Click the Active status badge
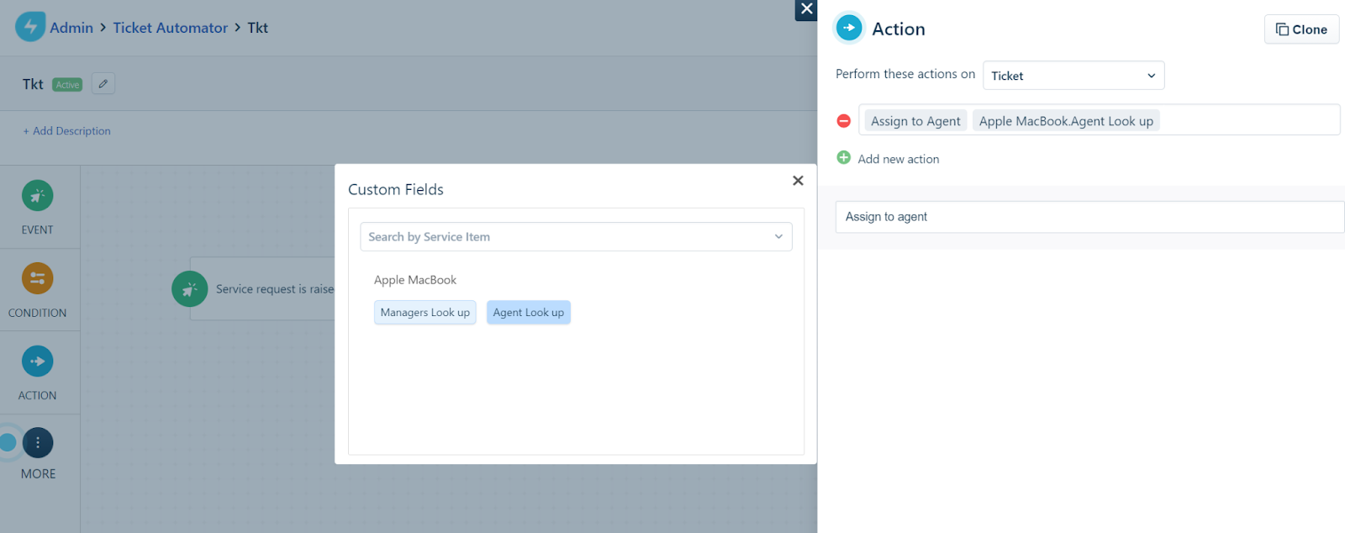Screen dimensions: 1345x533 67,85
